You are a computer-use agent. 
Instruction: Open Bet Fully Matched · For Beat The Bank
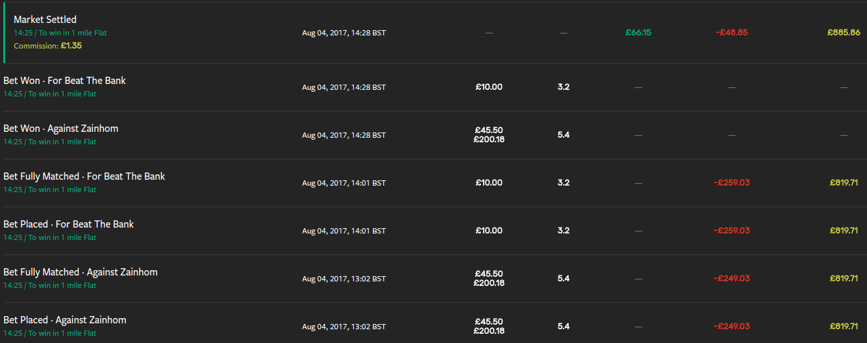click(85, 176)
